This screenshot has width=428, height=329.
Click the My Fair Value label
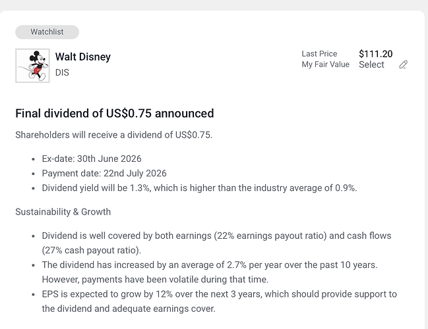[x=325, y=64]
